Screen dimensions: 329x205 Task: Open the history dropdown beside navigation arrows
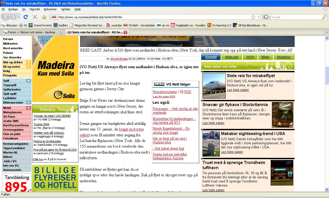click(19, 17)
